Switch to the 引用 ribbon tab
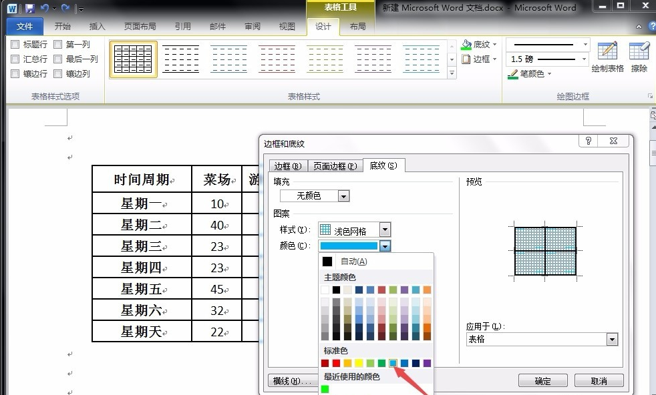Screen dimensions: 656x395 183,26
